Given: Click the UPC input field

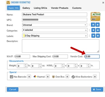Looking at the screenshot, I should point(54,20).
